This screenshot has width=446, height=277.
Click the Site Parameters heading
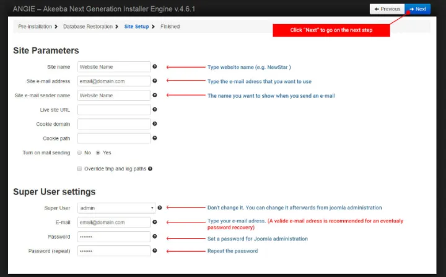[x=46, y=51]
